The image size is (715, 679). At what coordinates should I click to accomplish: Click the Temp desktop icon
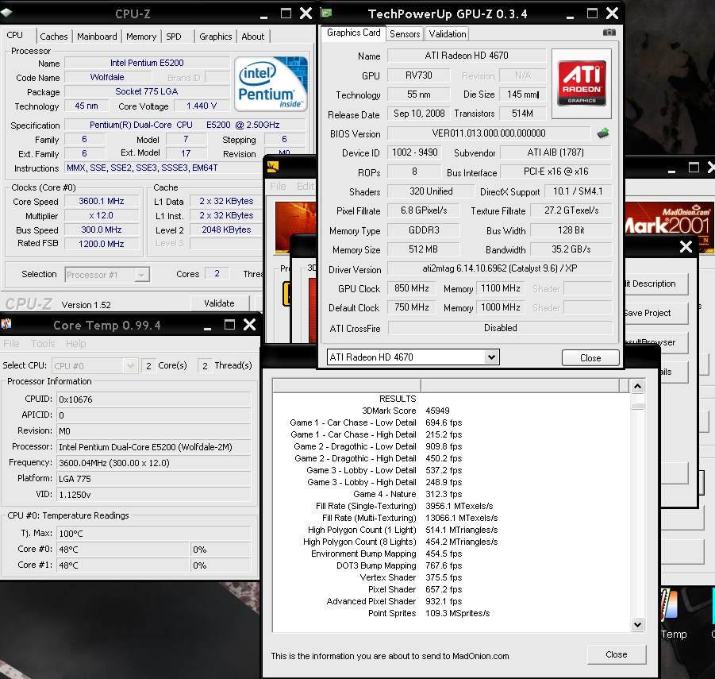673,613
